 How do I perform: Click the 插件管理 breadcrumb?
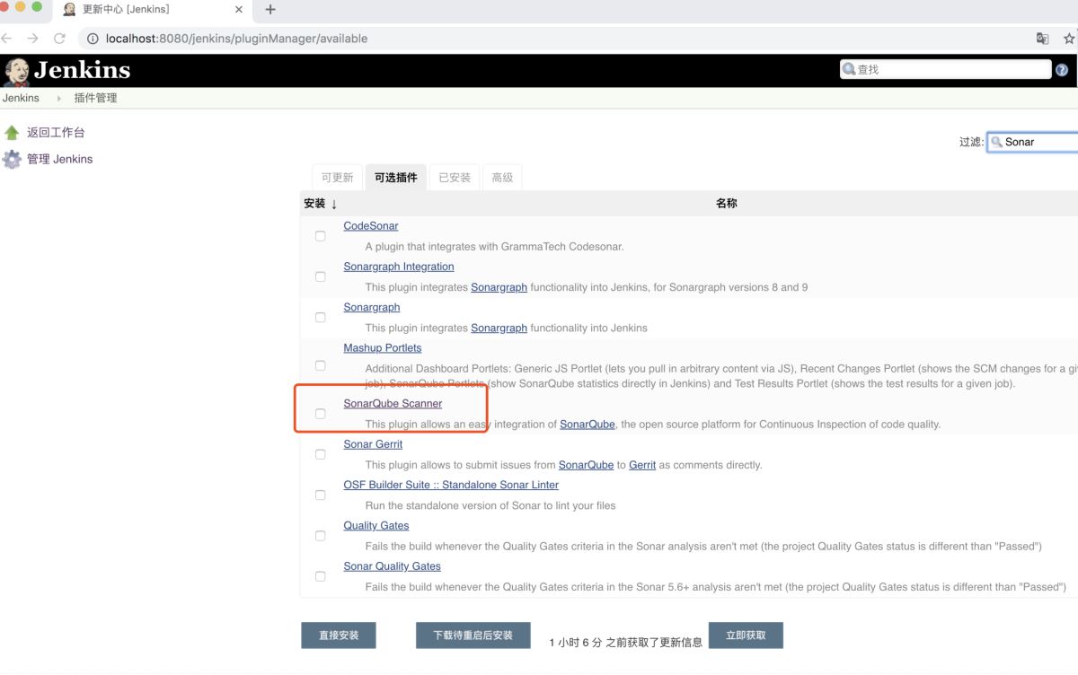point(95,98)
